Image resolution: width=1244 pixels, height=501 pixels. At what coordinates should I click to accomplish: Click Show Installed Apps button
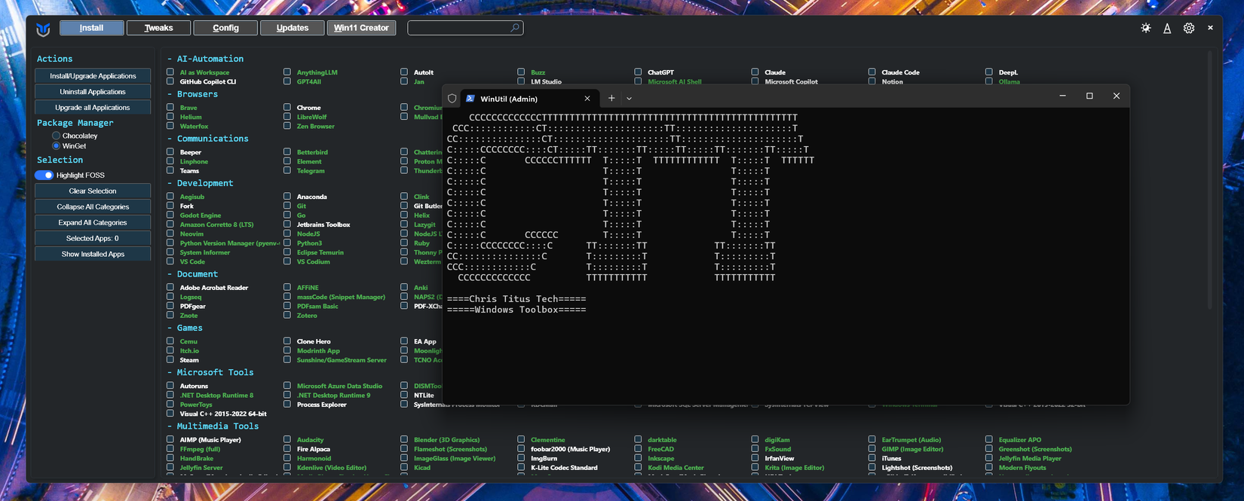[93, 255]
